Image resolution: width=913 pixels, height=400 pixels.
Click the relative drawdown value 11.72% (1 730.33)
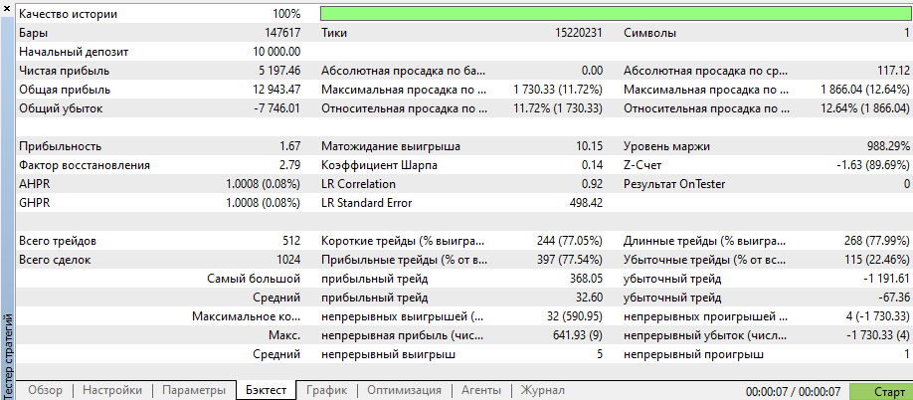(558, 108)
